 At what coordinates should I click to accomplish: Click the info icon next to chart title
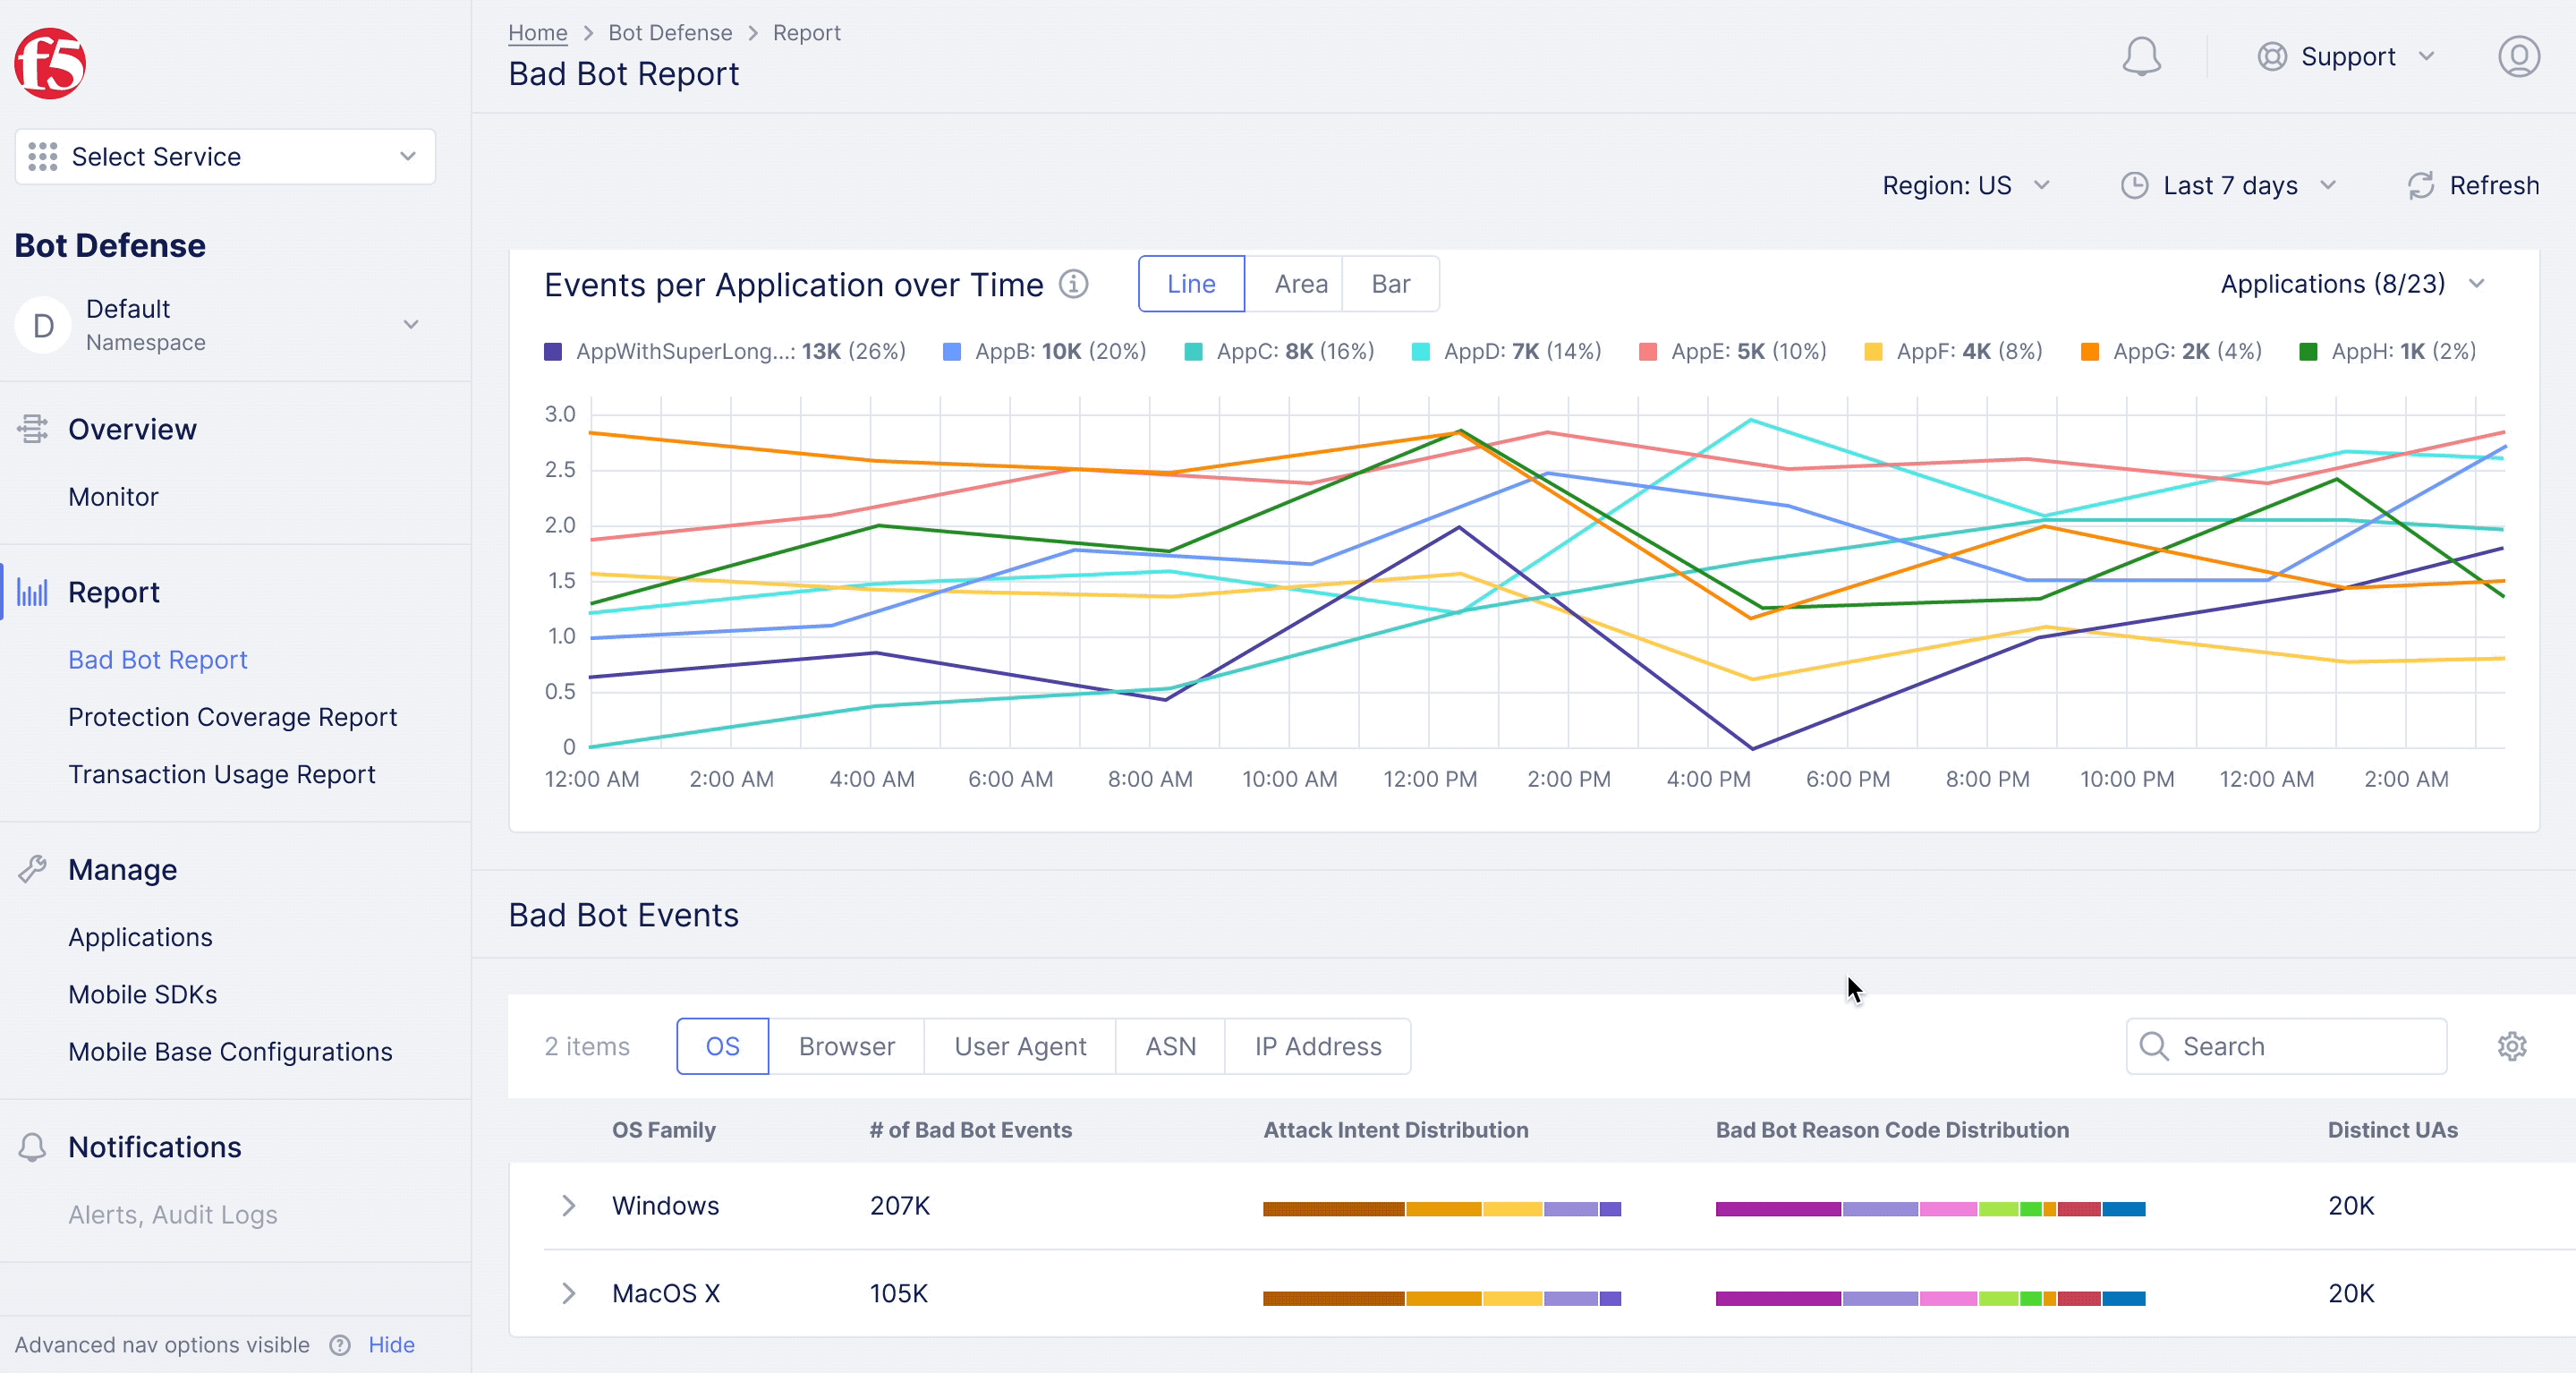[1073, 285]
